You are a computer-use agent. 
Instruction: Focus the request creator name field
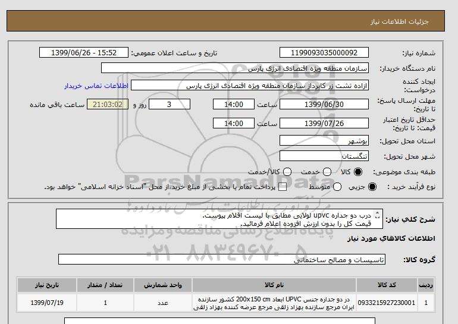[x=250, y=86]
